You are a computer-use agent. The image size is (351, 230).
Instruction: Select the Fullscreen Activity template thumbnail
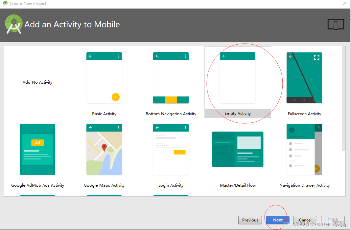point(304,78)
